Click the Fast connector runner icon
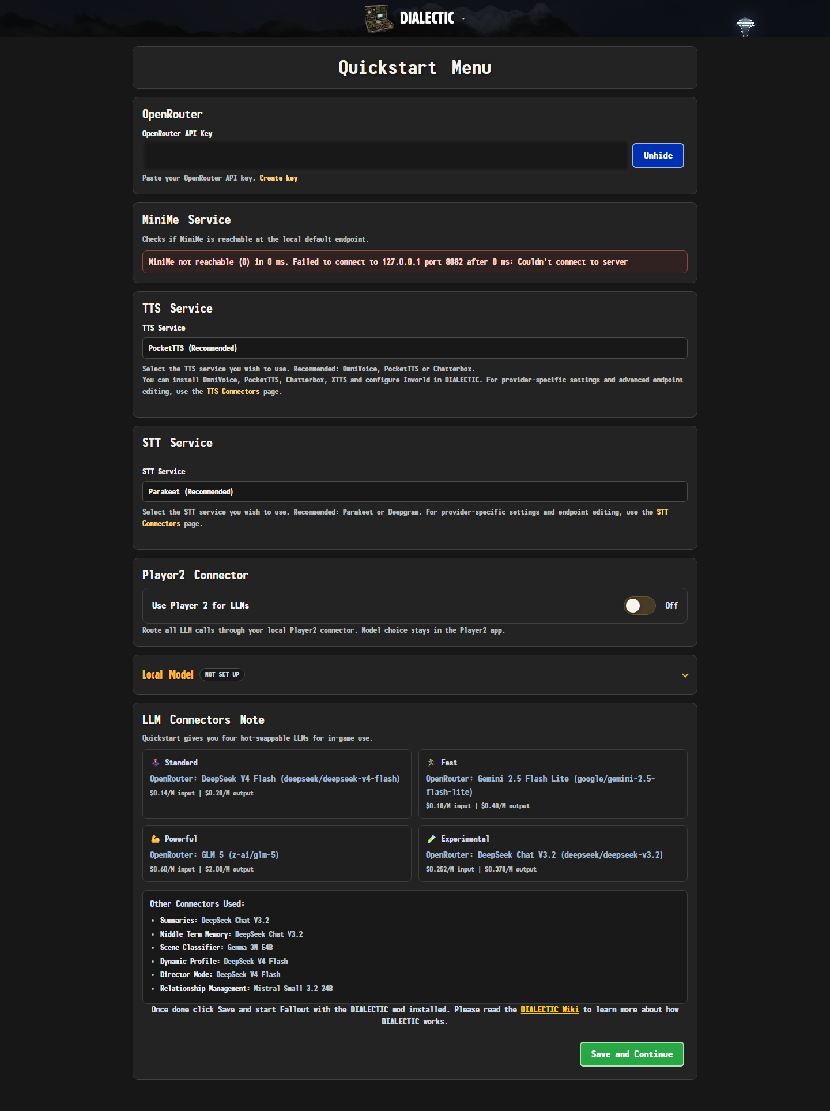 pos(431,763)
